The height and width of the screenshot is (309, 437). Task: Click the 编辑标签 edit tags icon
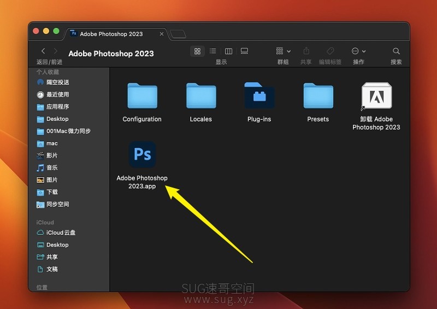pyautogui.click(x=330, y=51)
